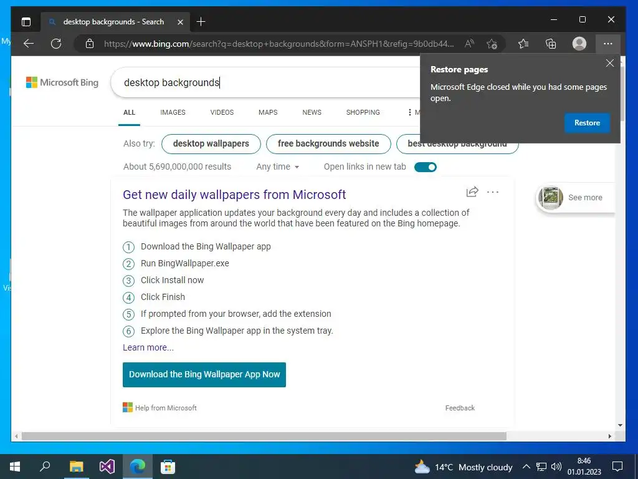Switch to the VIDEOS tab

click(x=222, y=112)
